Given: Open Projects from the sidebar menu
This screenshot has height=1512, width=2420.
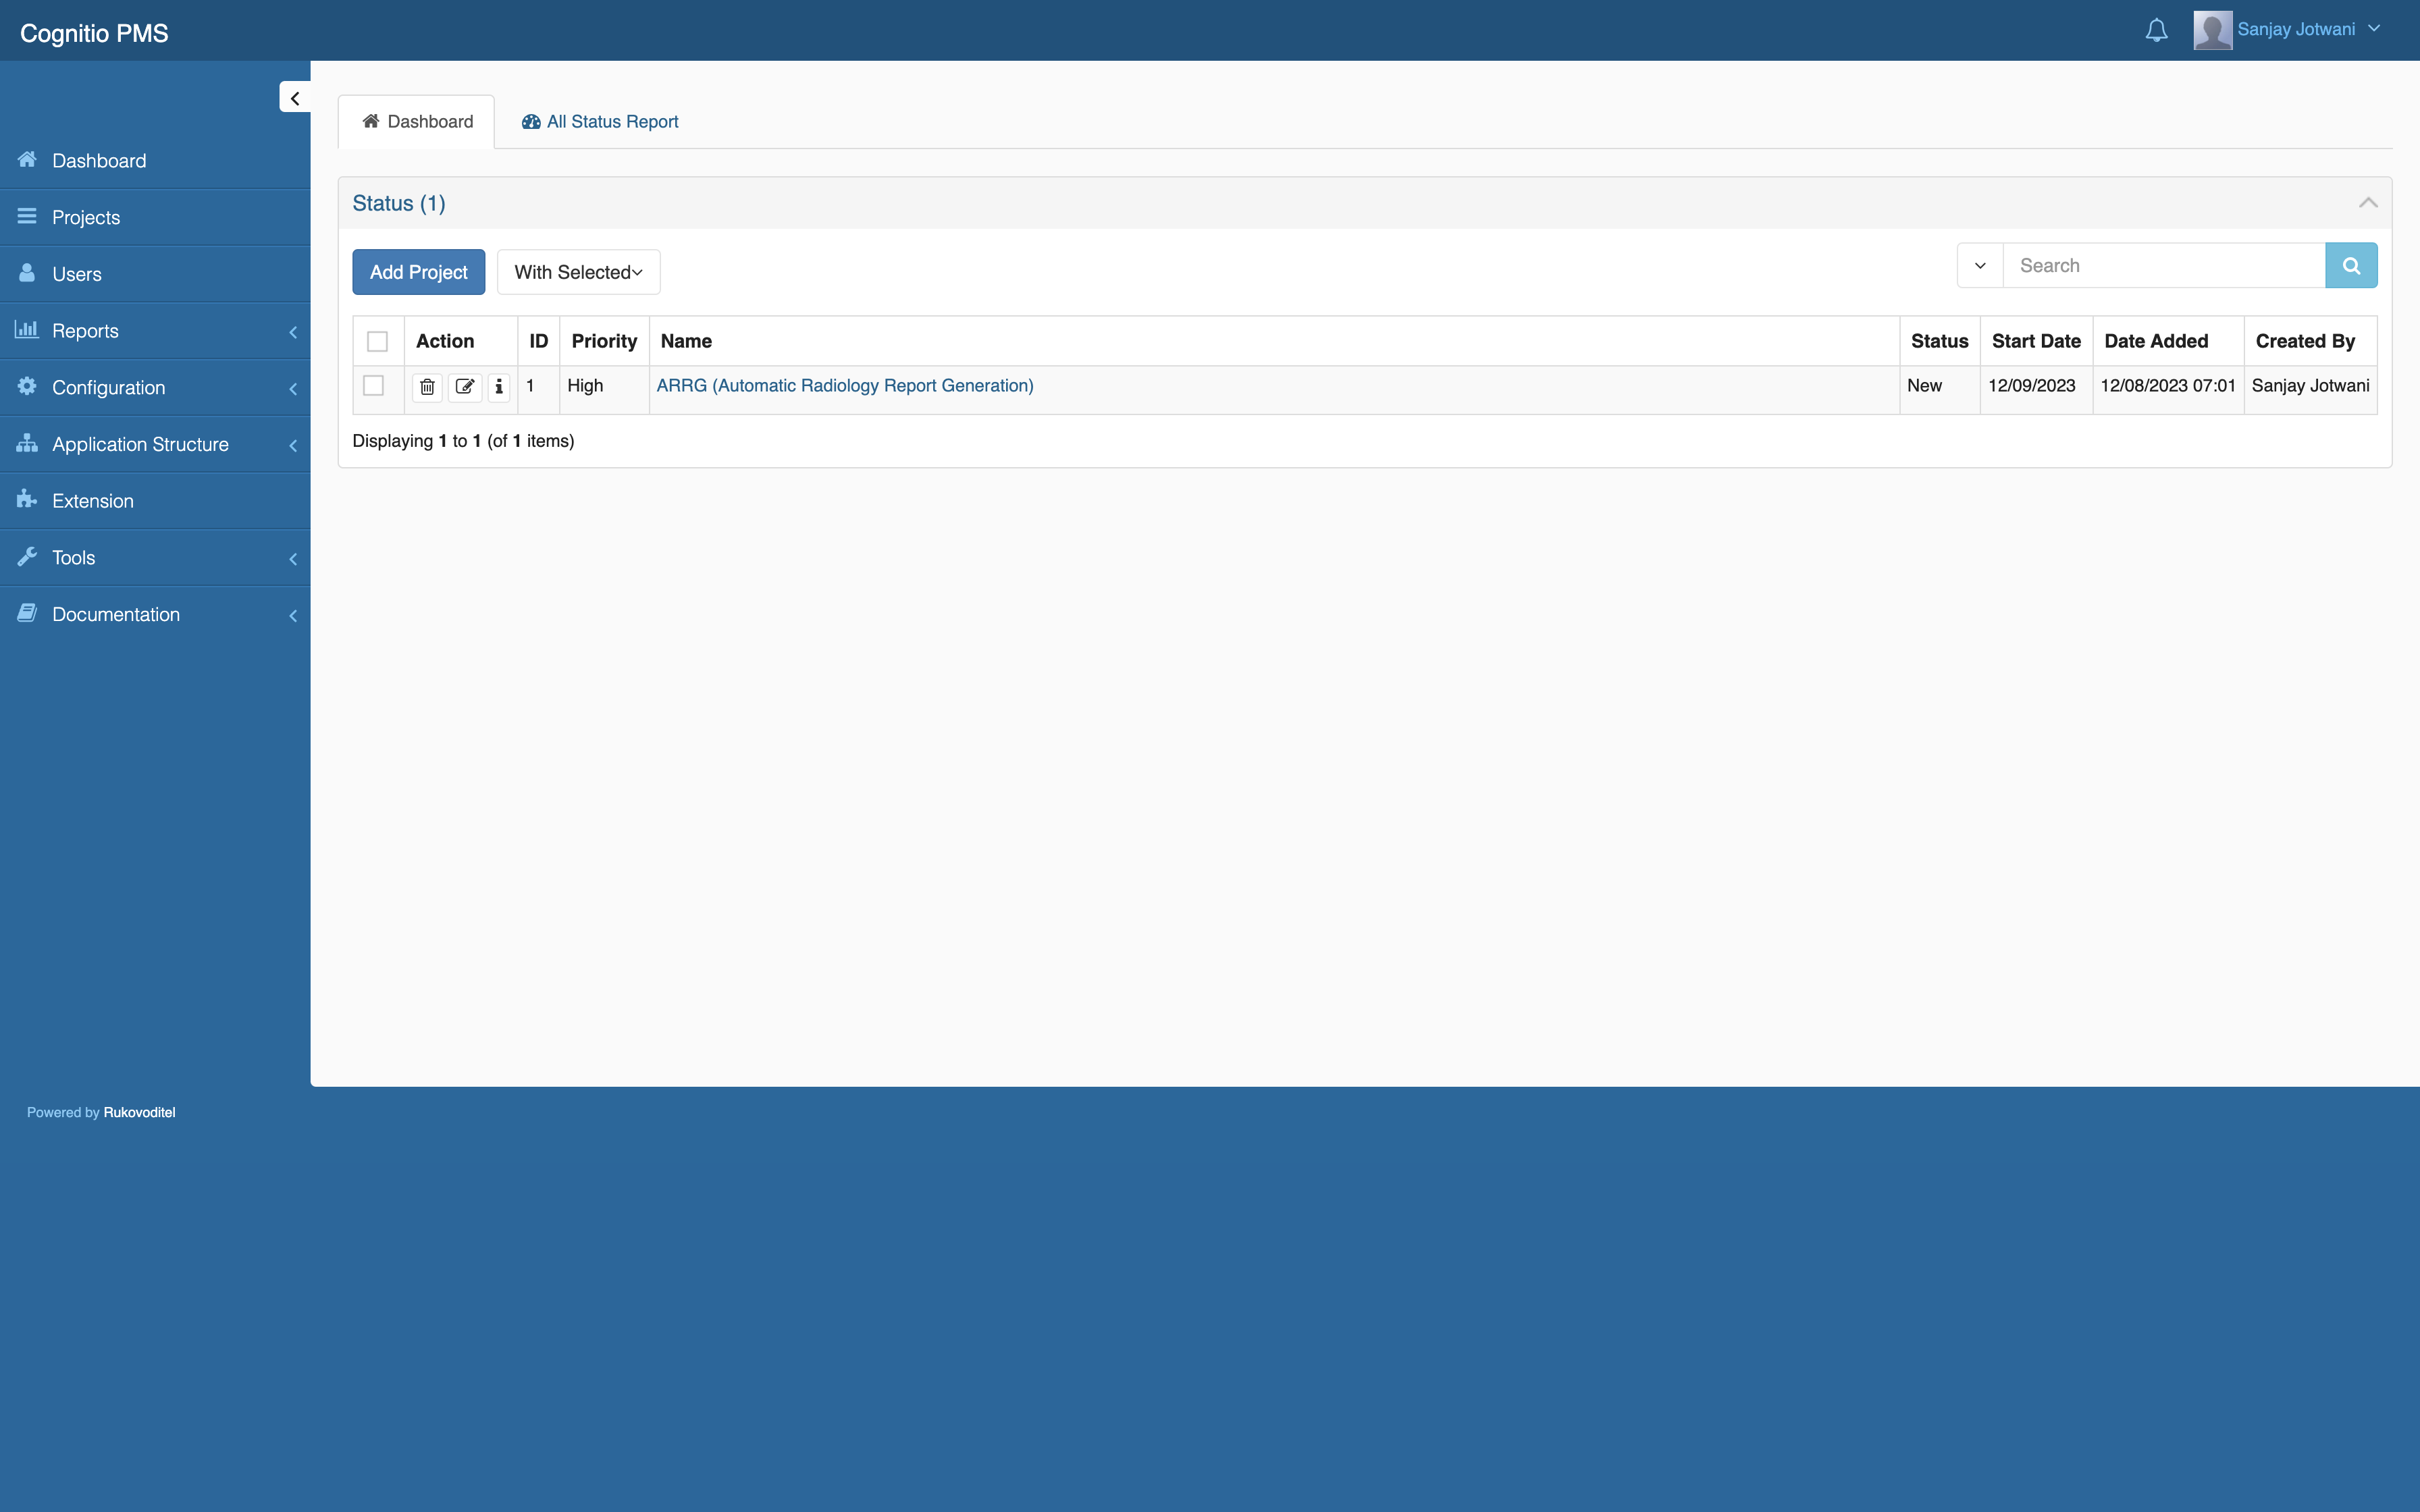Looking at the screenshot, I should pyautogui.click(x=155, y=217).
